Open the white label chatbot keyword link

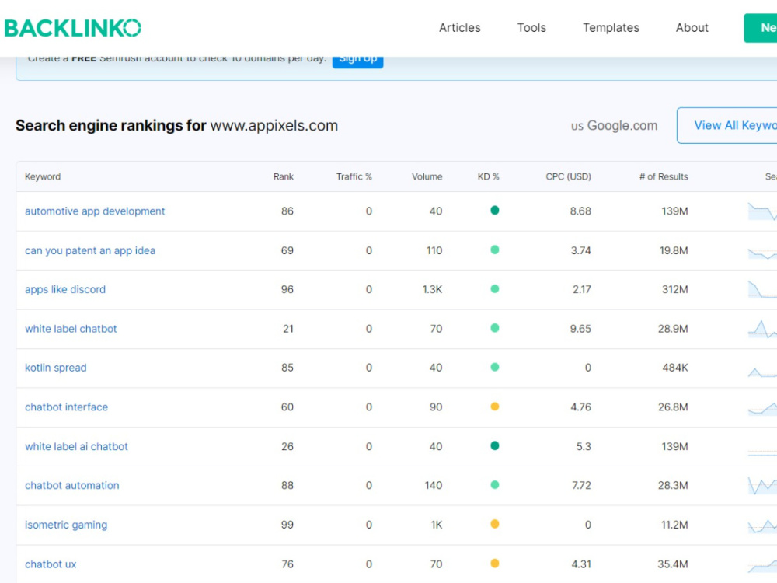(71, 329)
